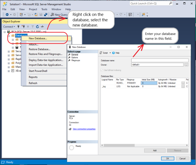Click the New Database dialog title icon
The image size is (196, 165).
[x=70, y=47]
